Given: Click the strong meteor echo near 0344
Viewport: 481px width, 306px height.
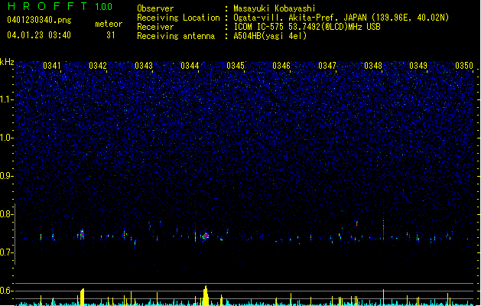Looking at the screenshot, I should (206, 236).
